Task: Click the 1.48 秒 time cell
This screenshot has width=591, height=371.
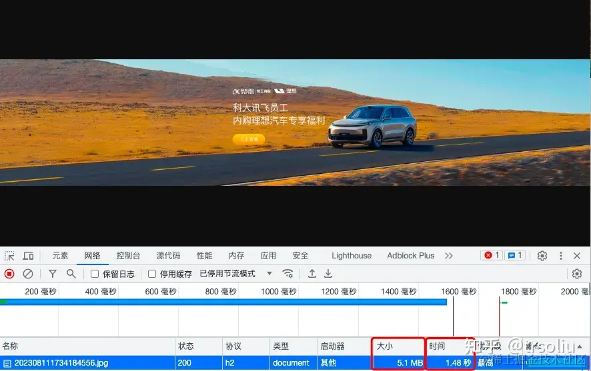Action: pyautogui.click(x=450, y=363)
